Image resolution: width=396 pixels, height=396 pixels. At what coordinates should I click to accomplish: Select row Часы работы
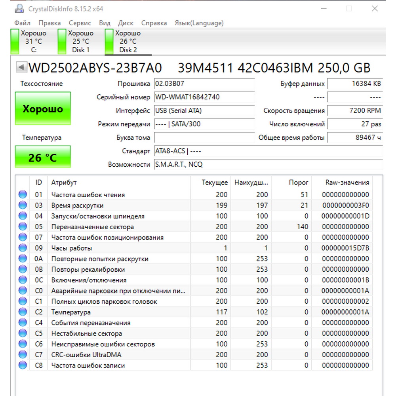[194, 248]
